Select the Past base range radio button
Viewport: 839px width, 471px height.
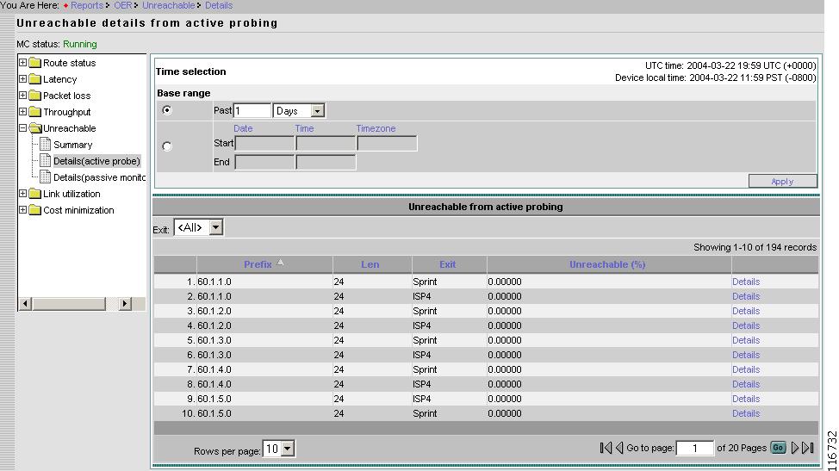[167, 110]
